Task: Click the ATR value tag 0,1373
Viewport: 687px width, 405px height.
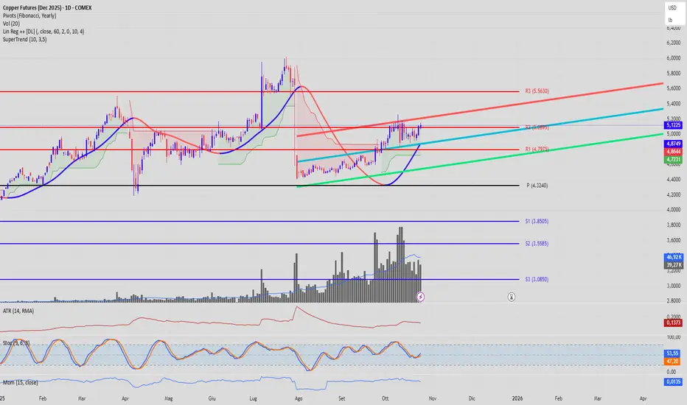Action: 674,323
